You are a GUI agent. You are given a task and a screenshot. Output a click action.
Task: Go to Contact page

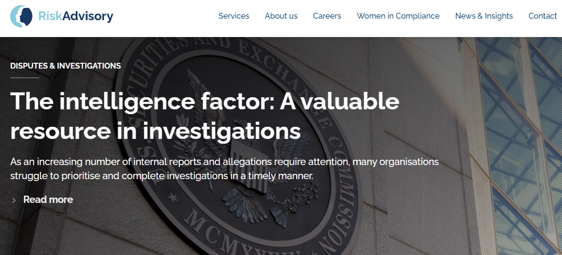pos(543,16)
